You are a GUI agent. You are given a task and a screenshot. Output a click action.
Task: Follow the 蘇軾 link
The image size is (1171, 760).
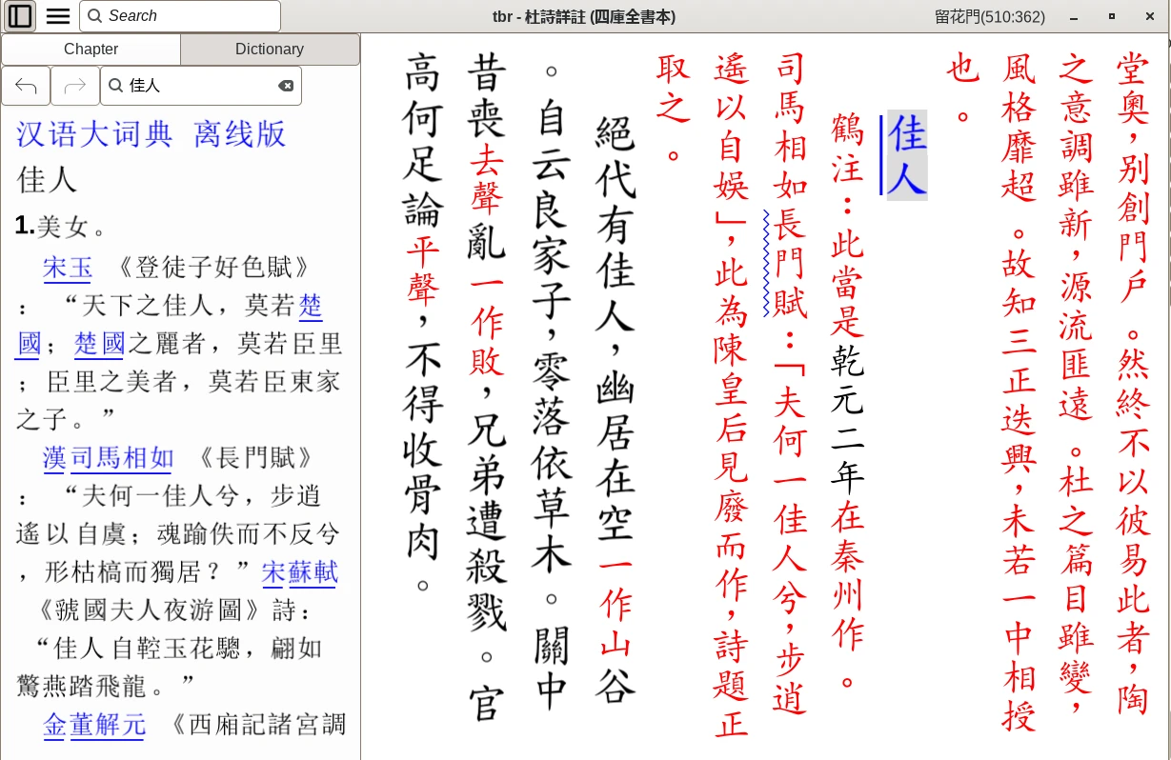point(313,572)
